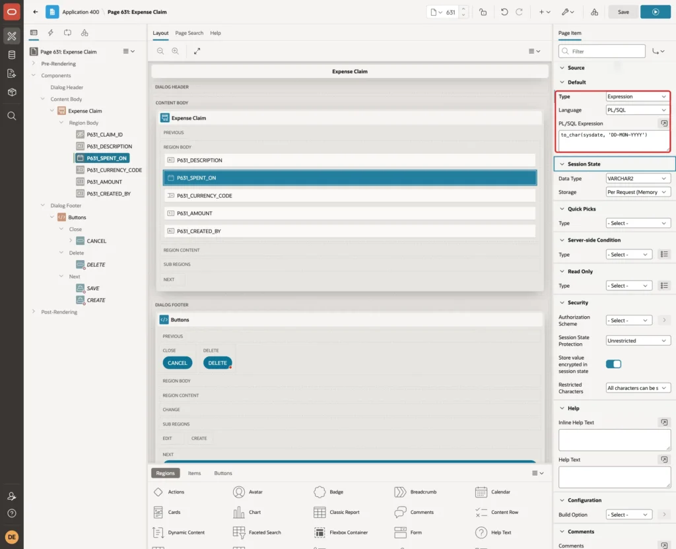The height and width of the screenshot is (549, 676).
Task: Run the page with the play button
Action: tap(655, 12)
